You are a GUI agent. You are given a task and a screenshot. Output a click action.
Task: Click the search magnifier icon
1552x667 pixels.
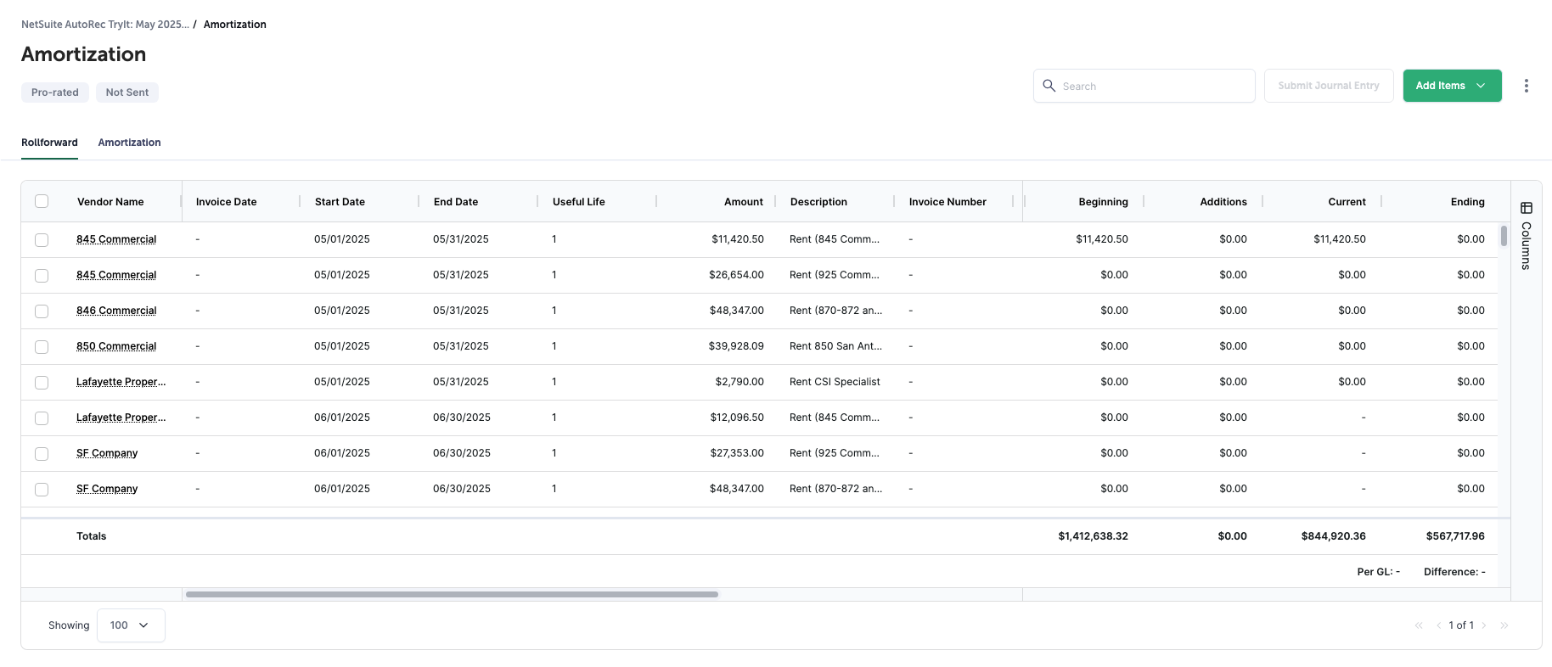[x=1049, y=86]
